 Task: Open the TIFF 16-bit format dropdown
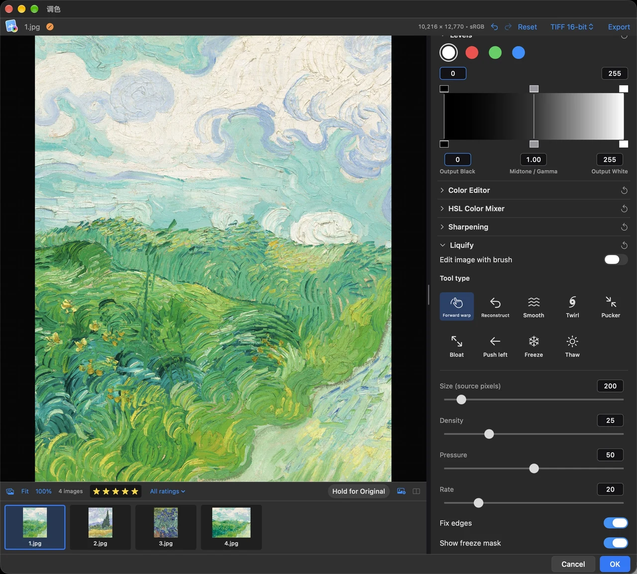(x=572, y=27)
